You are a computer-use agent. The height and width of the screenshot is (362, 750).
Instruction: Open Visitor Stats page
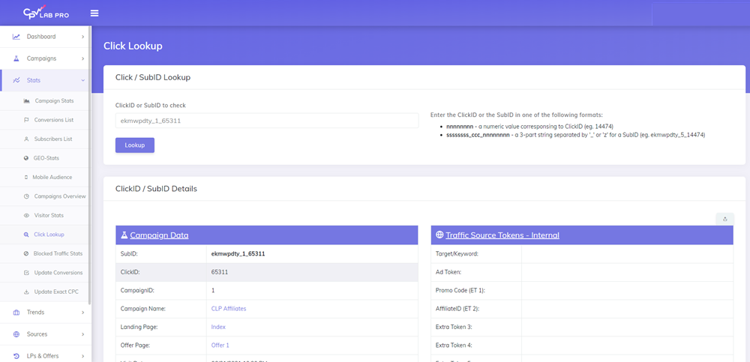click(x=49, y=216)
